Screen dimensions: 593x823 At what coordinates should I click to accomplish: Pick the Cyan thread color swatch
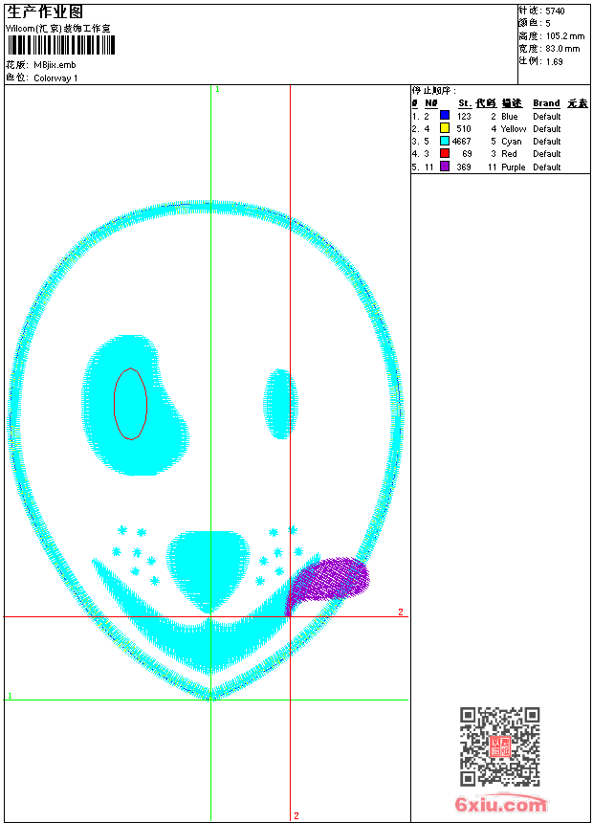[x=445, y=141]
